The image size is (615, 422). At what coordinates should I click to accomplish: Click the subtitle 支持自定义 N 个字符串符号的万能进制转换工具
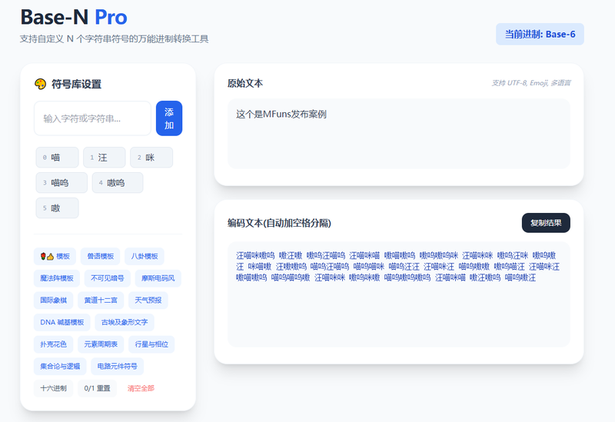pyautogui.click(x=114, y=39)
